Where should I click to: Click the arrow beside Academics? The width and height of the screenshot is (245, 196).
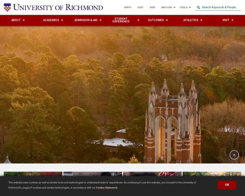pos(62,20)
